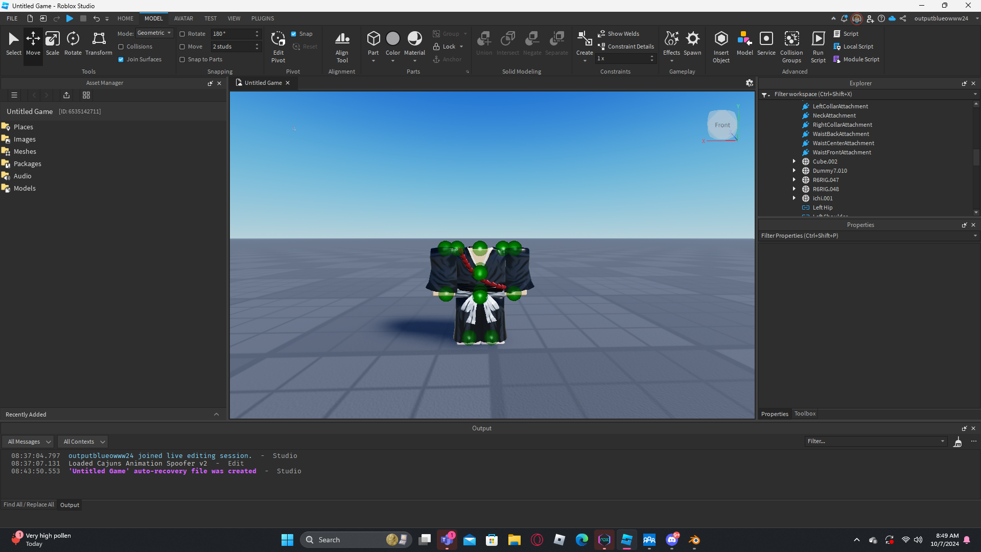Select the Scale tool
Image resolution: width=981 pixels, height=552 pixels.
point(52,43)
